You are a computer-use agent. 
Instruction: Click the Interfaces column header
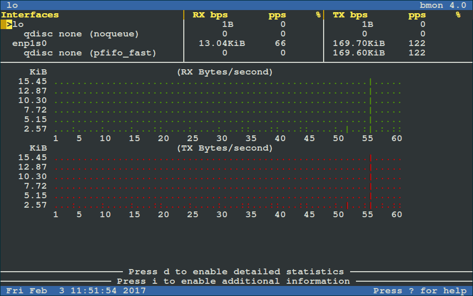[x=30, y=15]
